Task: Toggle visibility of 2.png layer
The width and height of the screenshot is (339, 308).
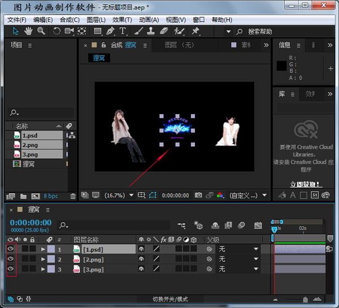Action: coord(10,259)
